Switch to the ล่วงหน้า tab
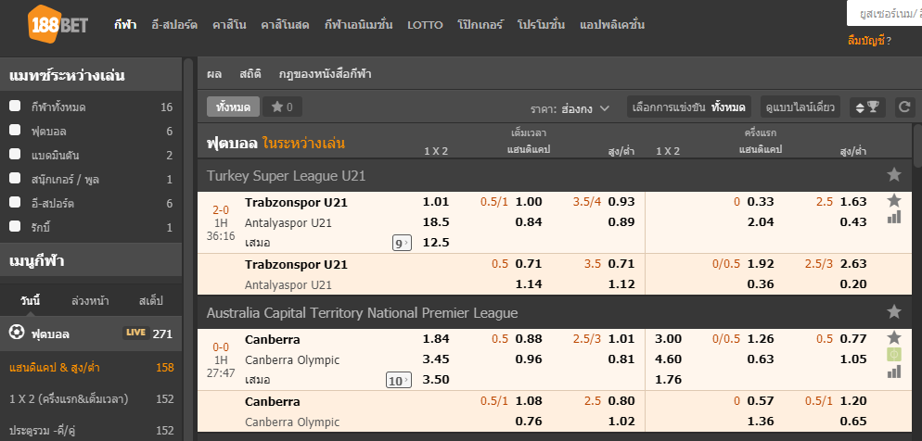 [x=90, y=301]
